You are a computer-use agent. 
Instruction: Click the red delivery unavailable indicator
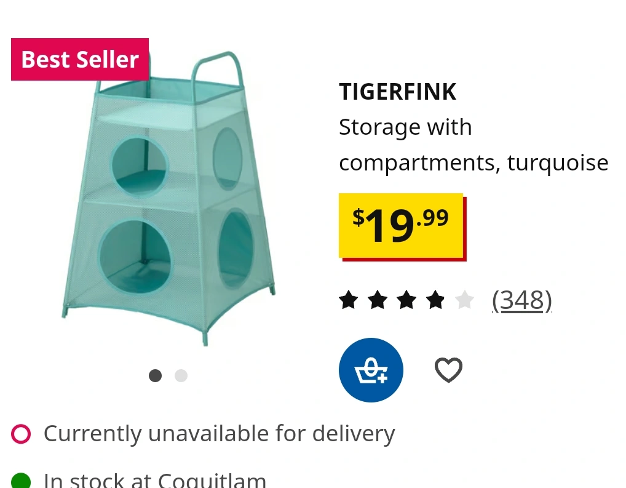21,434
